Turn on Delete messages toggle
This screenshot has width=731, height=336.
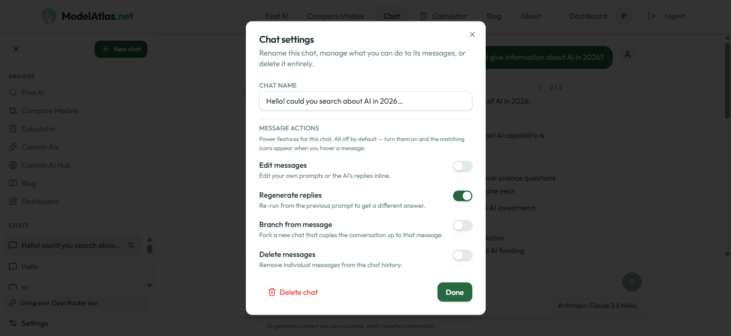click(463, 255)
